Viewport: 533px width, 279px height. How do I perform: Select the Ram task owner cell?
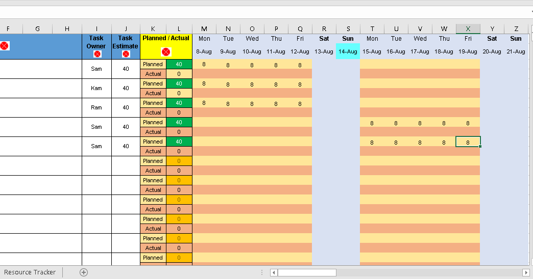(x=96, y=107)
